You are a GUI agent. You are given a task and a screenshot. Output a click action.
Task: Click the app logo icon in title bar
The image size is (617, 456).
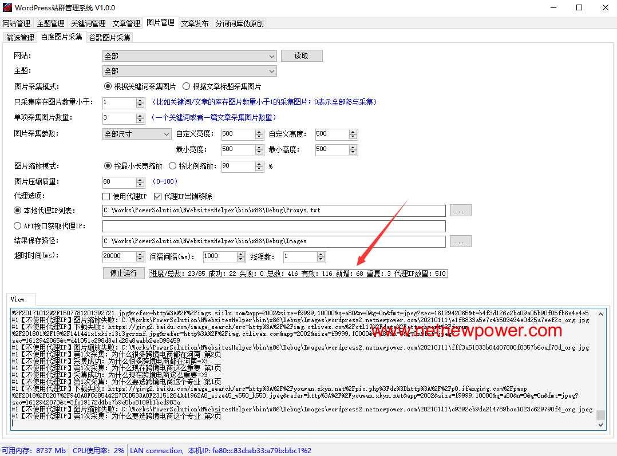pyautogui.click(x=7, y=7)
